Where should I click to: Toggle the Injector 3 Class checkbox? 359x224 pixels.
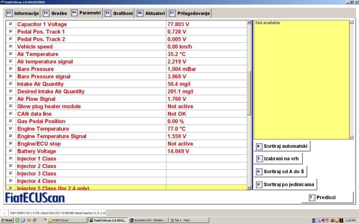(11, 173)
